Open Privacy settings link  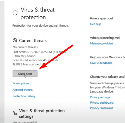tap(100, 97)
